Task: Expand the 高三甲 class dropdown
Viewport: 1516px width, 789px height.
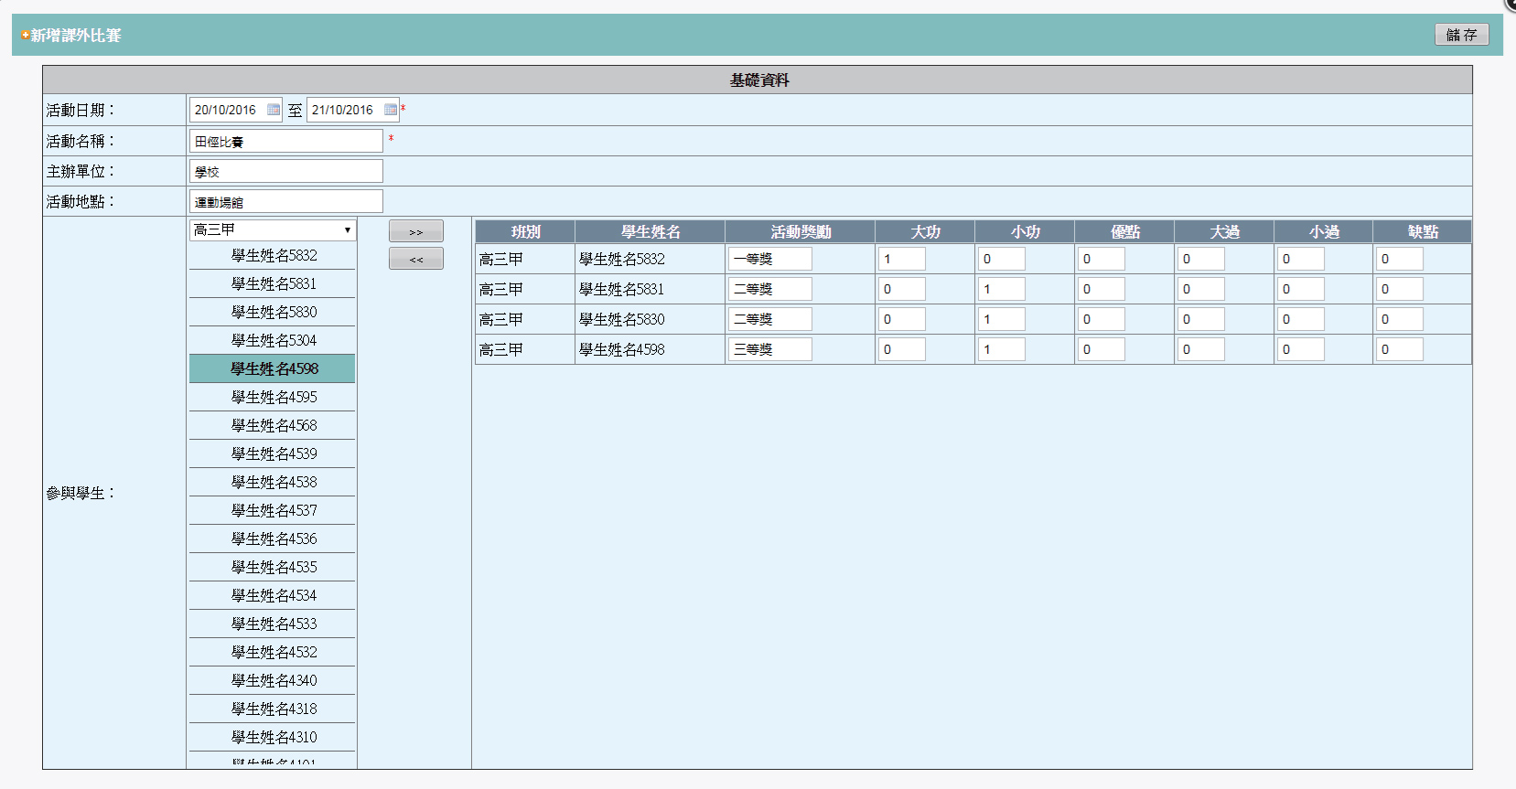Action: tap(273, 229)
